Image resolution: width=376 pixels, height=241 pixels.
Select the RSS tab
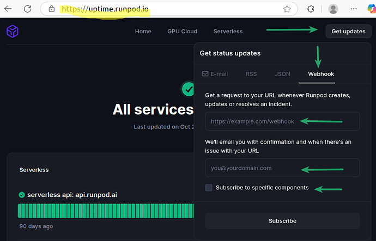point(251,74)
